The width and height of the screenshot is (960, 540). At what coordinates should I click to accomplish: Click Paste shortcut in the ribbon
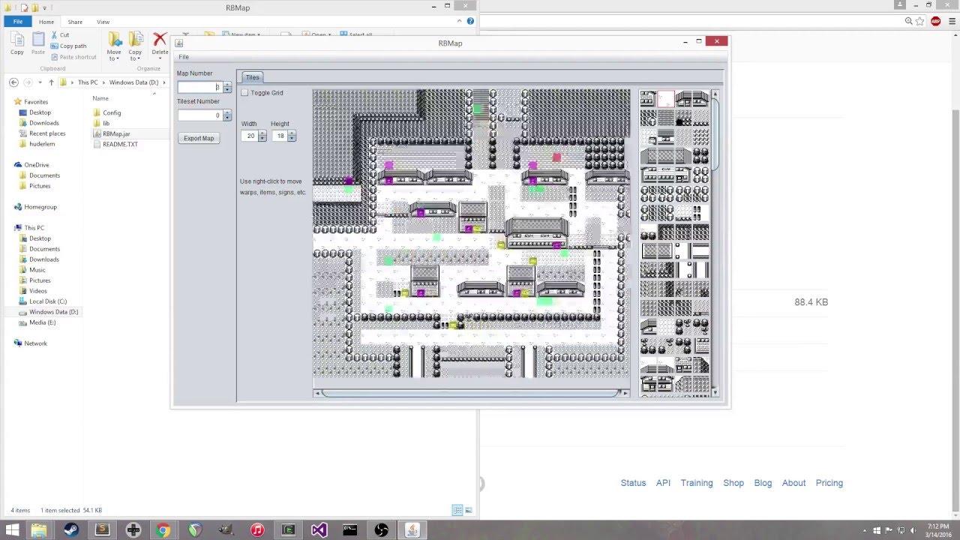coord(73,57)
